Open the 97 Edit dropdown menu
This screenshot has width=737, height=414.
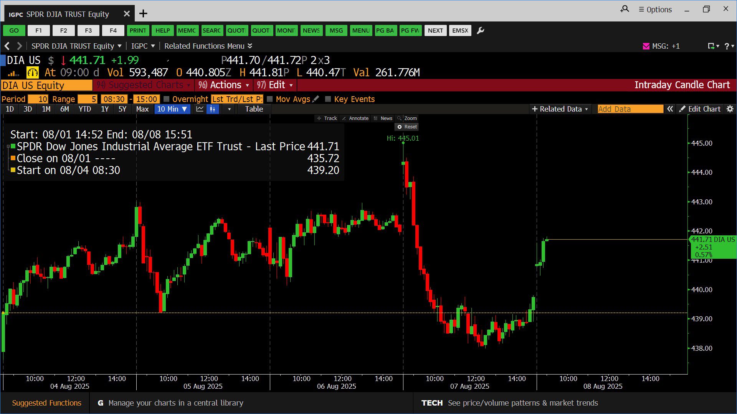tap(275, 85)
